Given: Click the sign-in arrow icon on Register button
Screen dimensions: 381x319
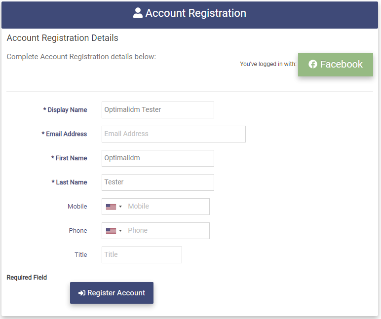Looking at the screenshot, I should 82,293.
